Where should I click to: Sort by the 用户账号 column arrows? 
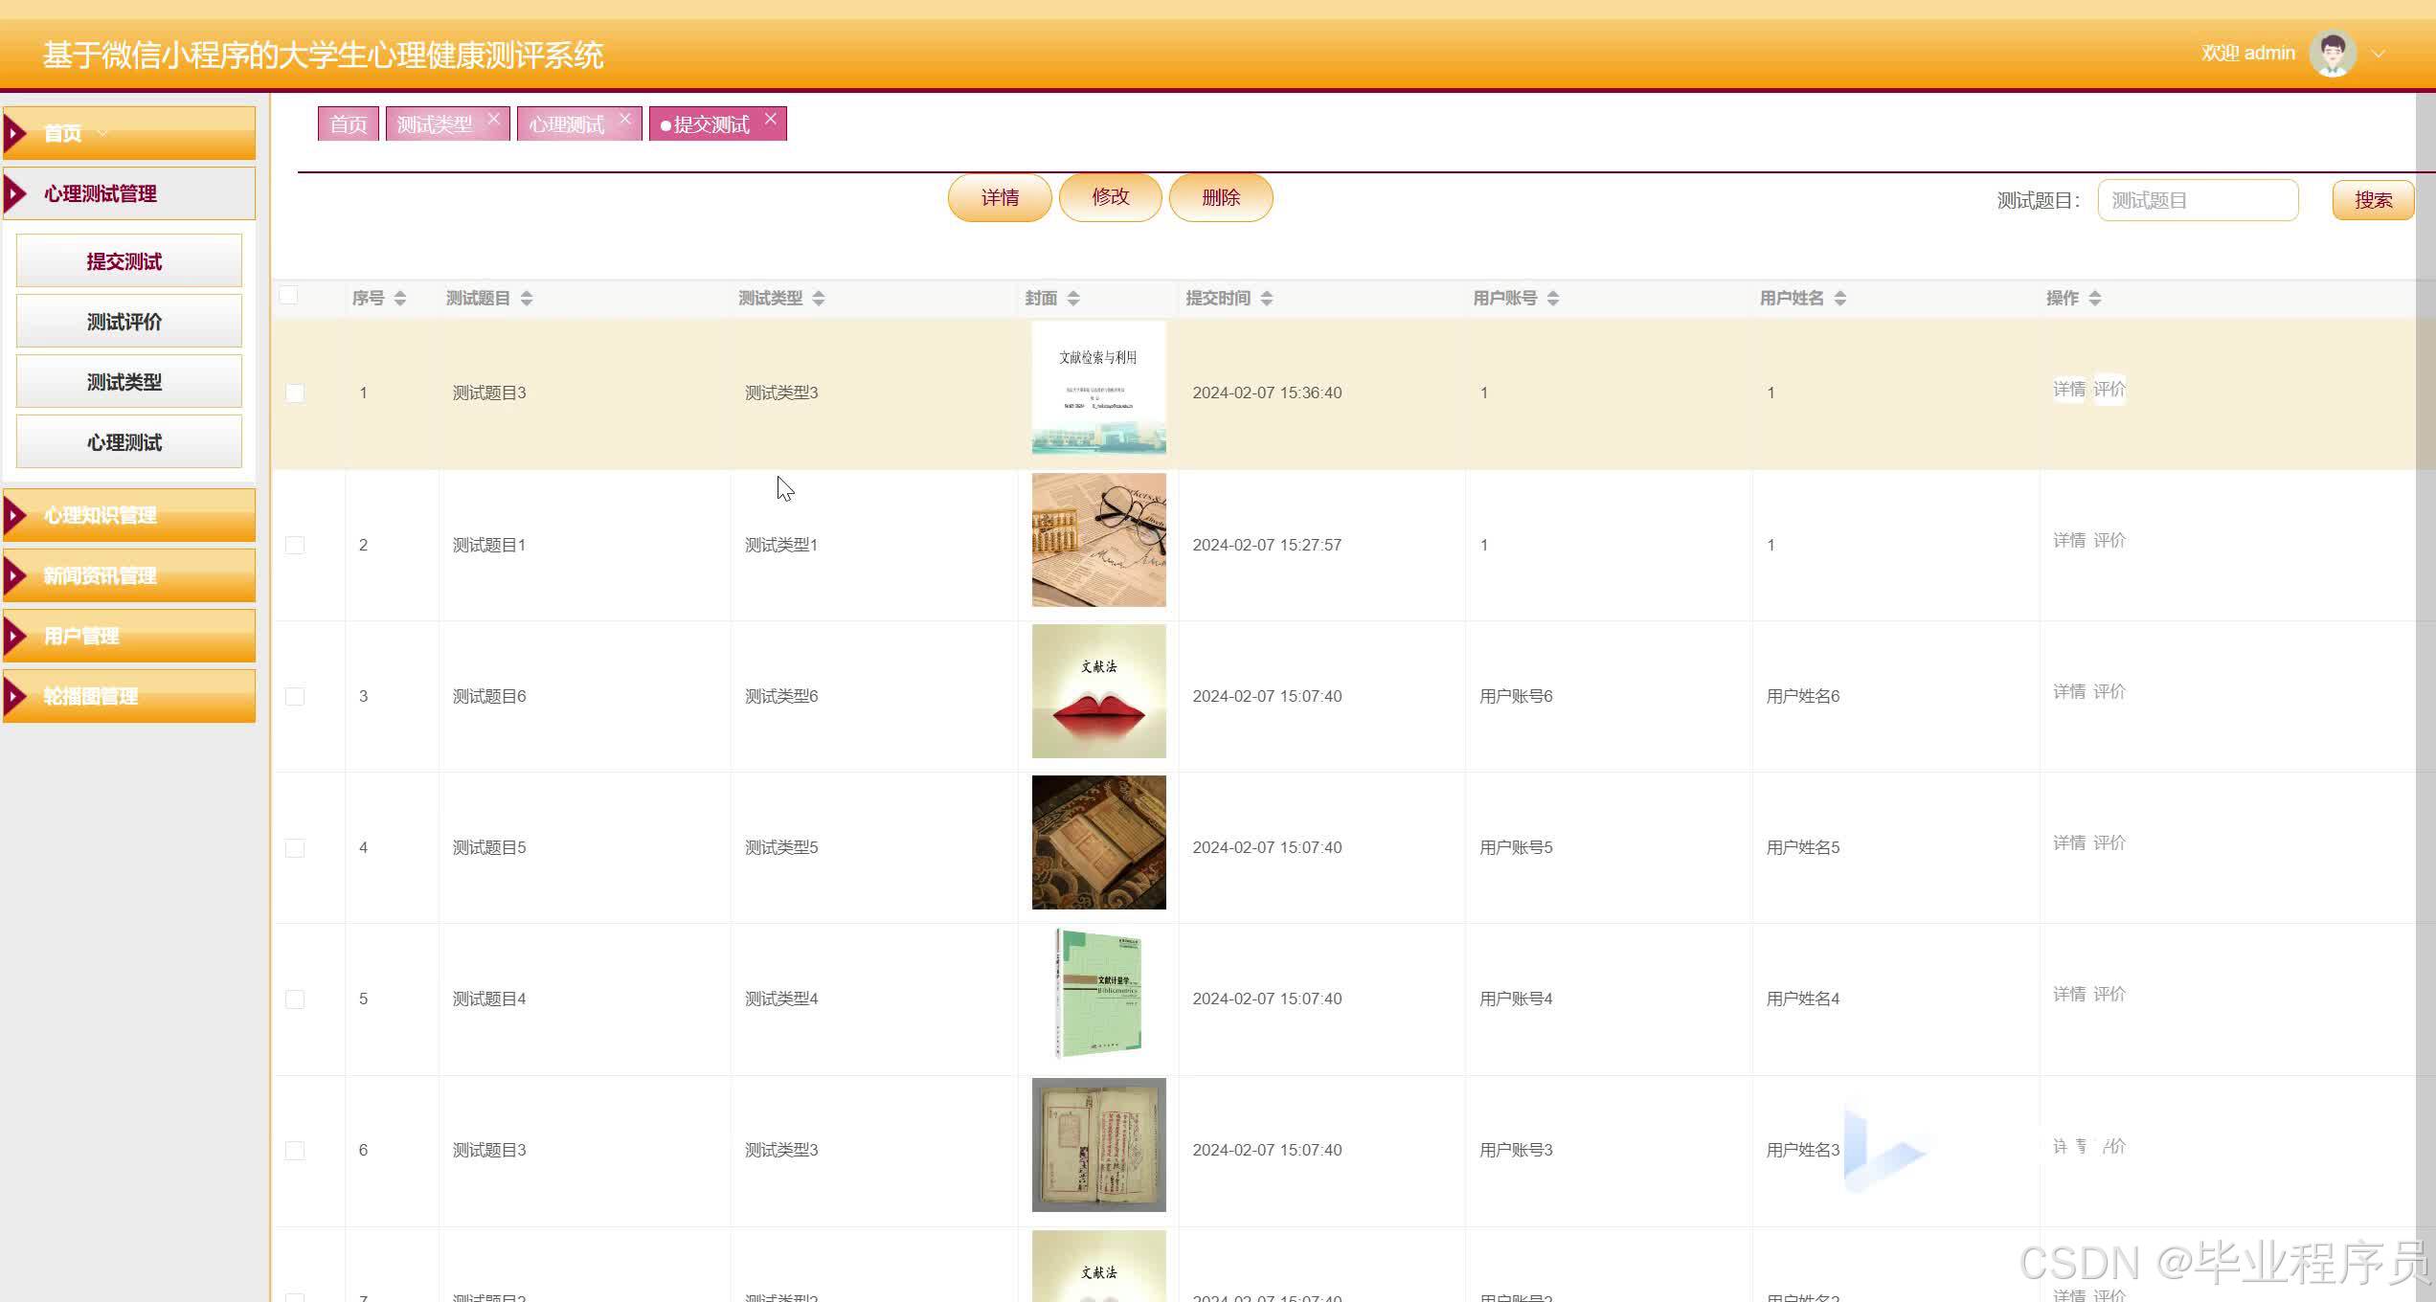[1553, 299]
